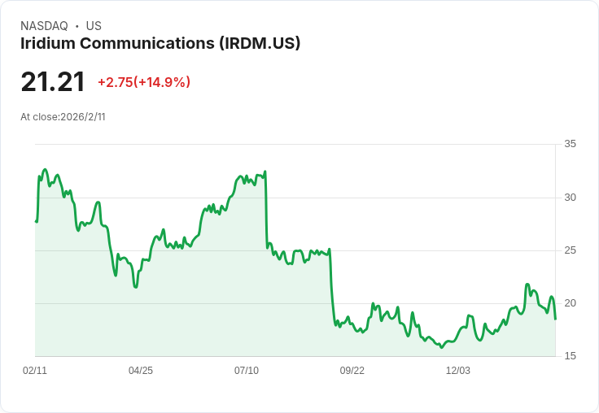Click the +2.75(+14.9%) change value
Screen dimensions: 599x413
(x=144, y=82)
